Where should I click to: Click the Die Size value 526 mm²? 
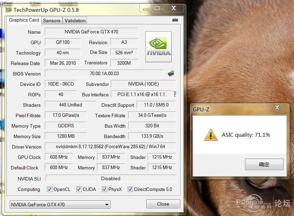(124, 53)
